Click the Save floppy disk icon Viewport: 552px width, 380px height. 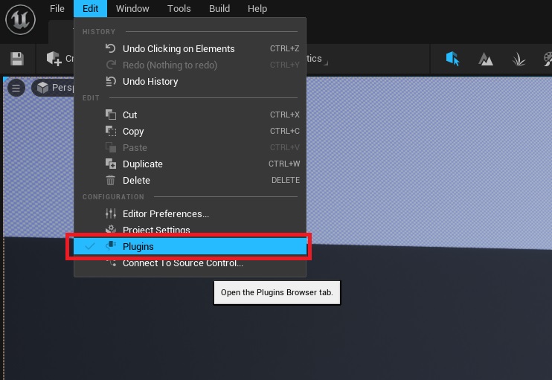(17, 59)
